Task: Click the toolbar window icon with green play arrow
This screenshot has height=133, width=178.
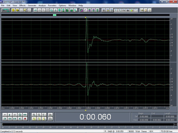Action: pos(116,10)
